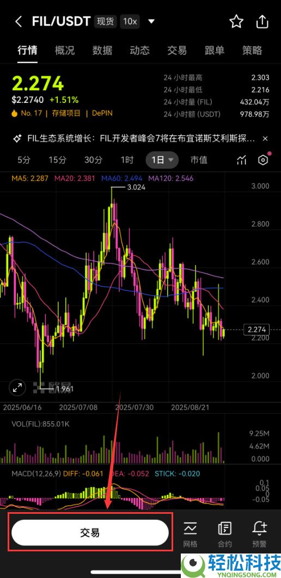Set a price alert with 预警
281x578 pixels.
point(260,534)
